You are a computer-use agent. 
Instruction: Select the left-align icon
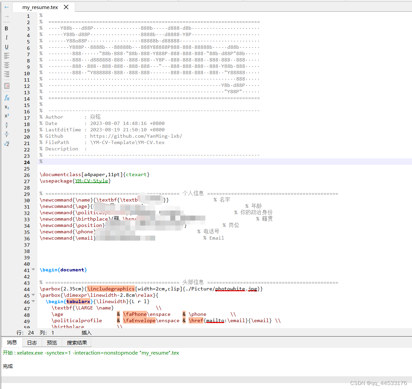coord(6,56)
